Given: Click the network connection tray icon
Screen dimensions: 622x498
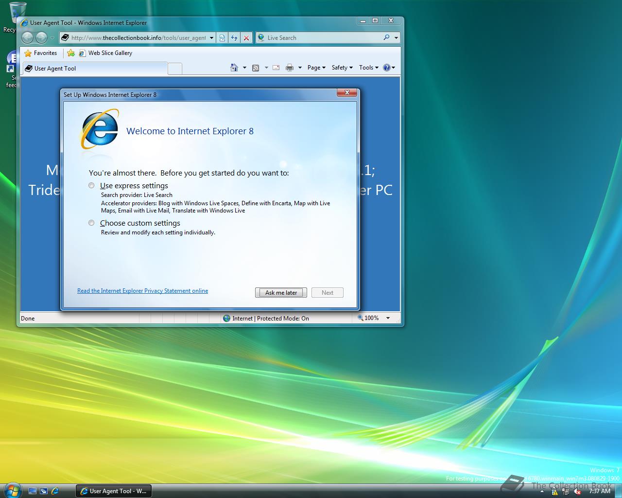Looking at the screenshot, I should 566,491.
